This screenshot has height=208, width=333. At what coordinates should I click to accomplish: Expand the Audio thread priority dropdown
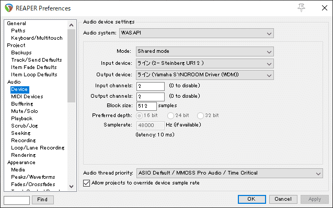[229, 173]
